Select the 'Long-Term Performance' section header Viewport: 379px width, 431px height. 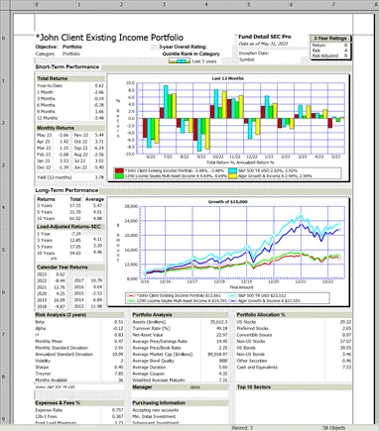pyautogui.click(x=66, y=190)
